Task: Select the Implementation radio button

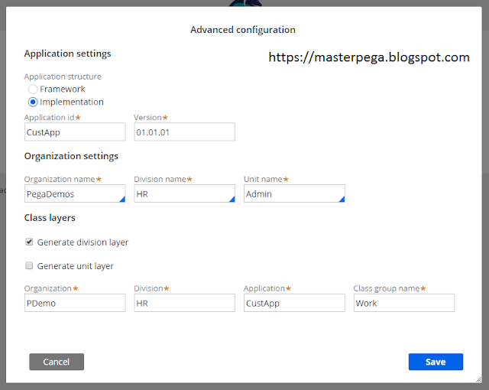Action: 33,102
